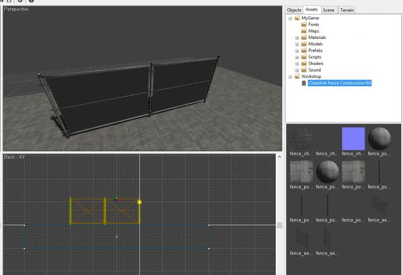Click the yellow light marker in XY view
The image size is (403, 275).
pyautogui.click(x=139, y=202)
